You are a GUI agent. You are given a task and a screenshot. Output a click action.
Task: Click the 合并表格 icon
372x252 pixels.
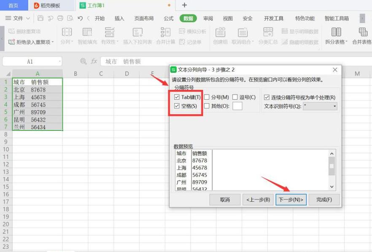click(x=363, y=32)
